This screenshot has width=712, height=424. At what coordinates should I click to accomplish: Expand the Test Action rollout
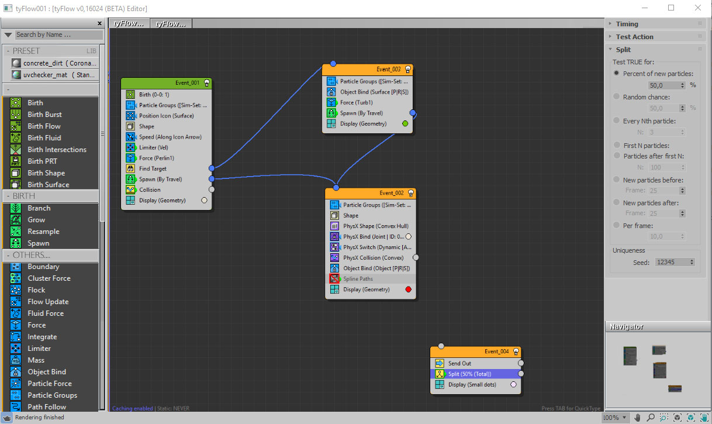point(655,37)
